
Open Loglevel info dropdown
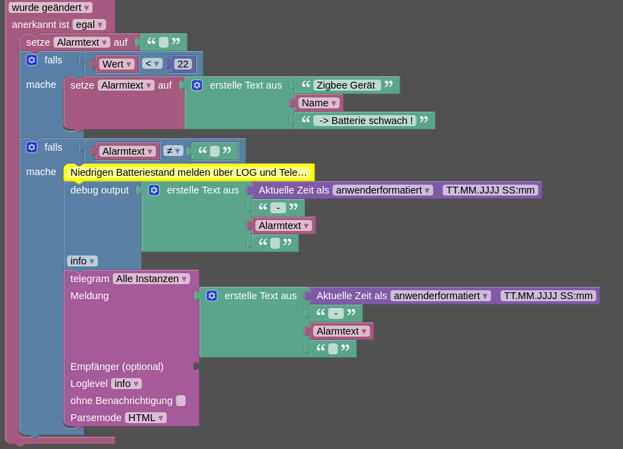[x=127, y=384]
